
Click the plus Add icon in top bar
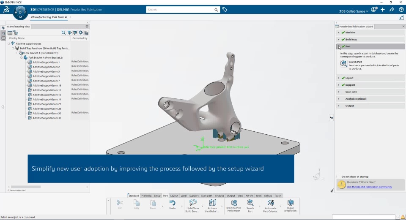coord(383,10)
